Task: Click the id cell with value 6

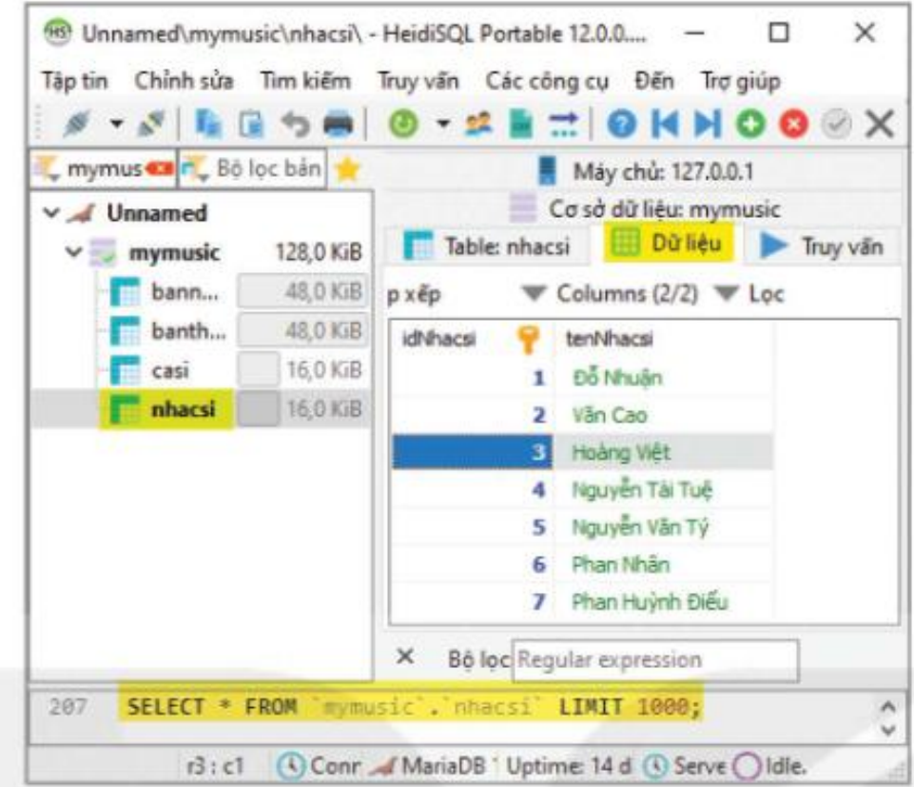Action: pos(472,564)
